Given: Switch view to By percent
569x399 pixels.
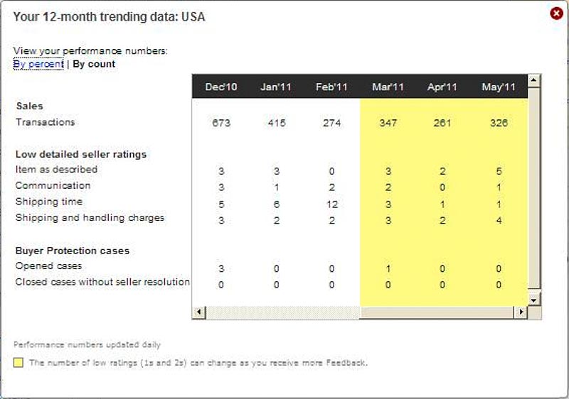Looking at the screenshot, I should tap(38, 64).
